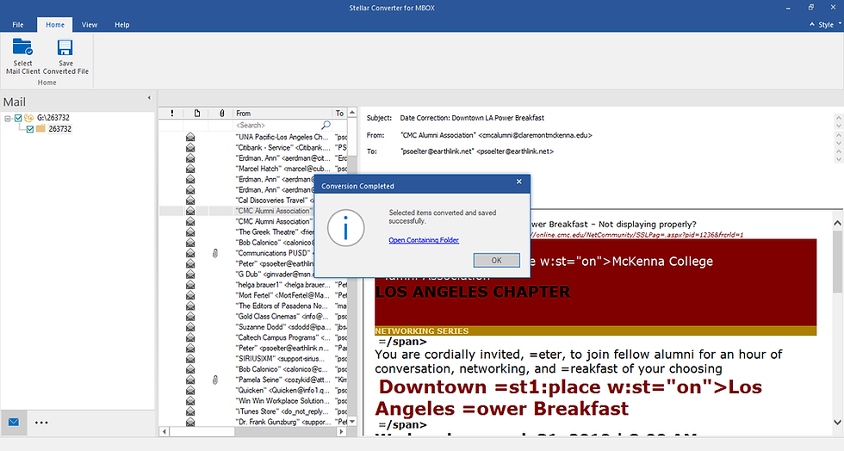Click the info icon in Conversion Completed dialog
The height and width of the screenshot is (451, 844).
click(x=345, y=228)
